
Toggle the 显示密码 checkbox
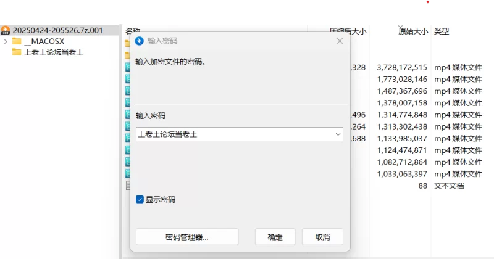coord(140,199)
